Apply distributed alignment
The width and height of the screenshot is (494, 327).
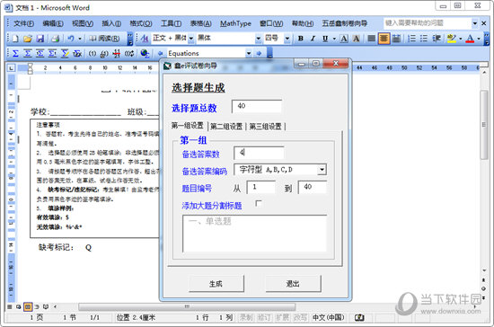click(x=397, y=39)
